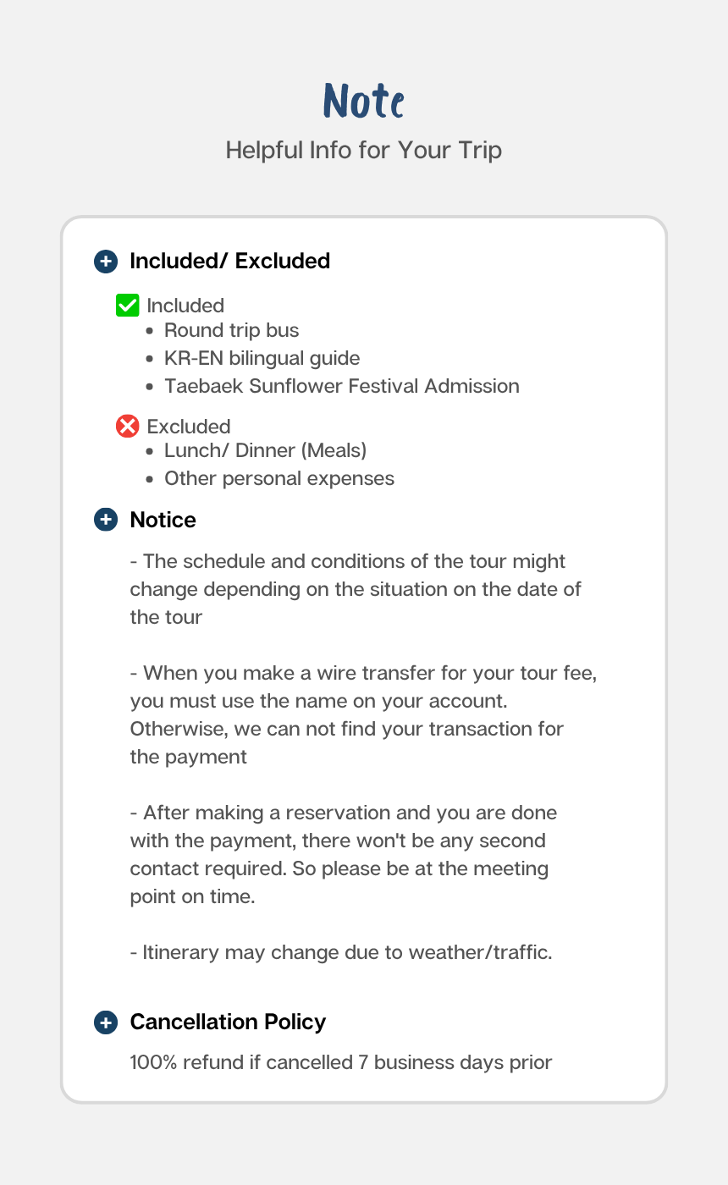
Task: Select the KR-EN bilingual guide item
Action: (x=262, y=358)
